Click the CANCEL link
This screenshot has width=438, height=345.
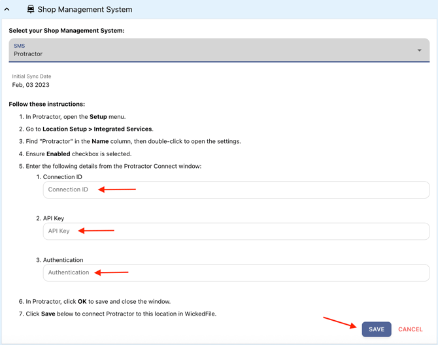click(410, 329)
